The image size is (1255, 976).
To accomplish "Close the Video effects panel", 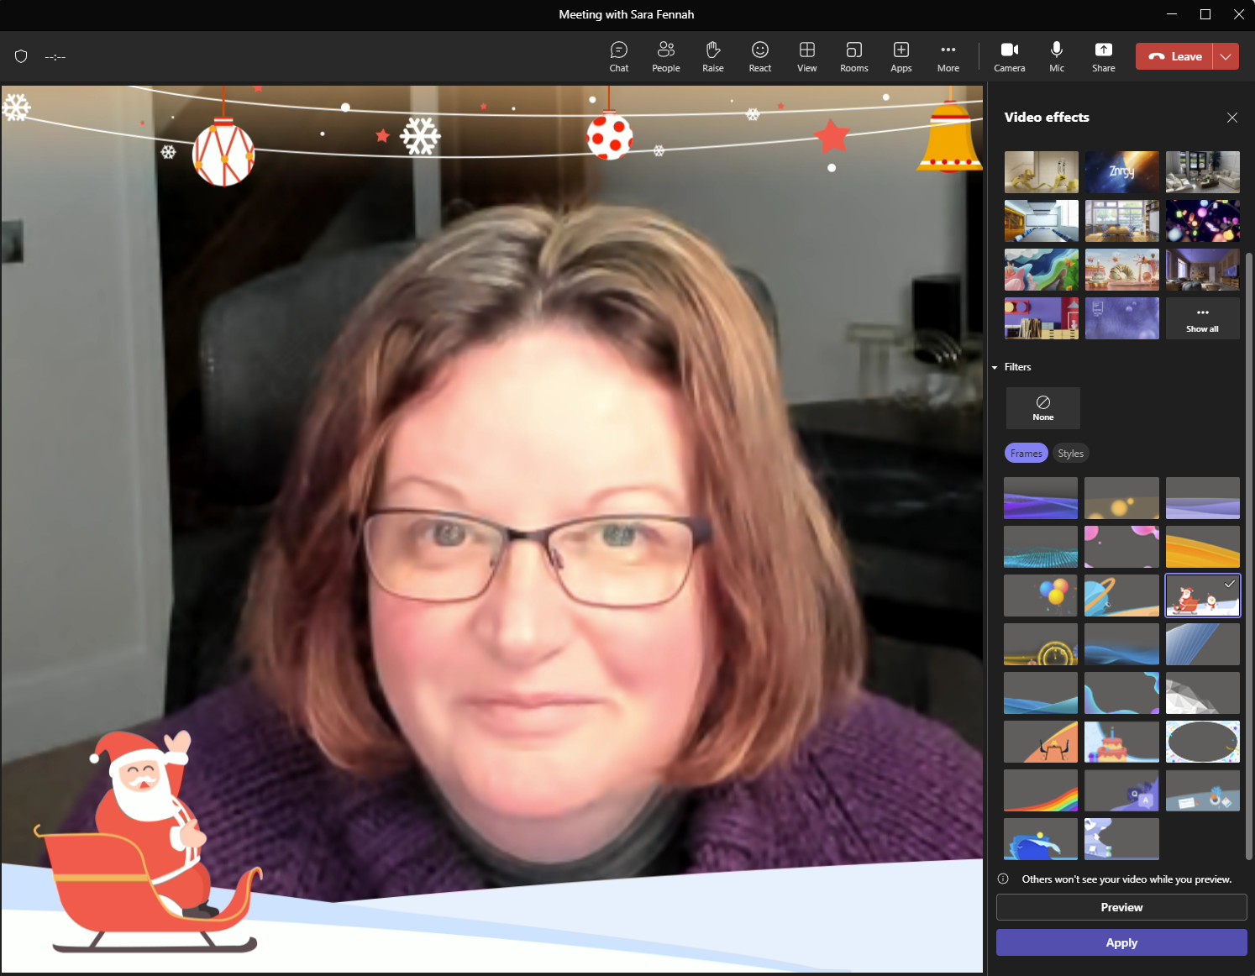I will point(1232,118).
